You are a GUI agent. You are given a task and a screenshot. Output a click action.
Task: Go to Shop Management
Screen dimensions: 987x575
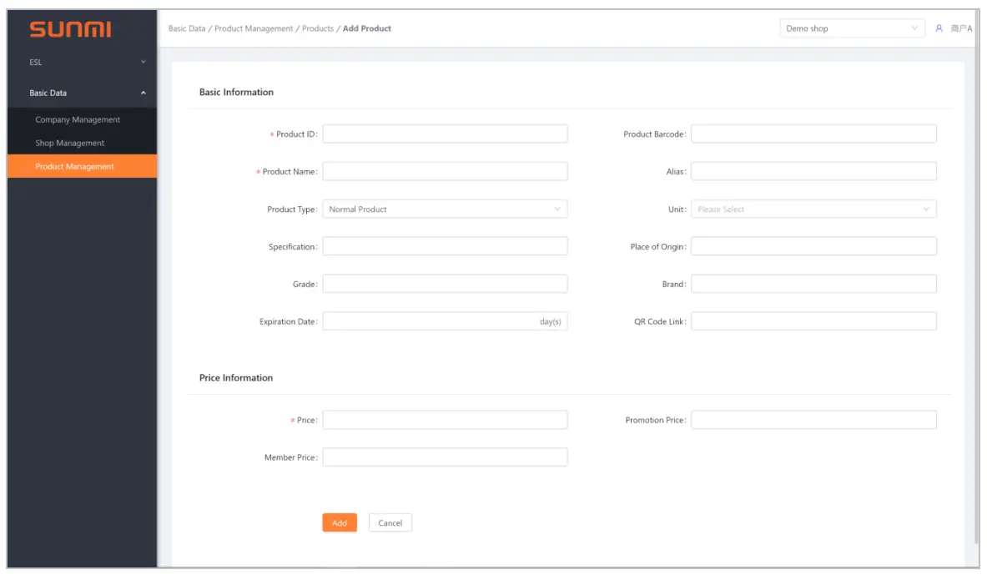click(x=70, y=143)
